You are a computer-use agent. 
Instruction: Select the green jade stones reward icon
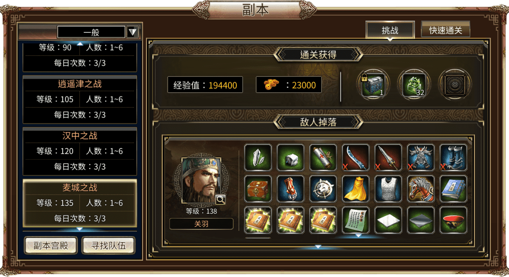pos(414,85)
